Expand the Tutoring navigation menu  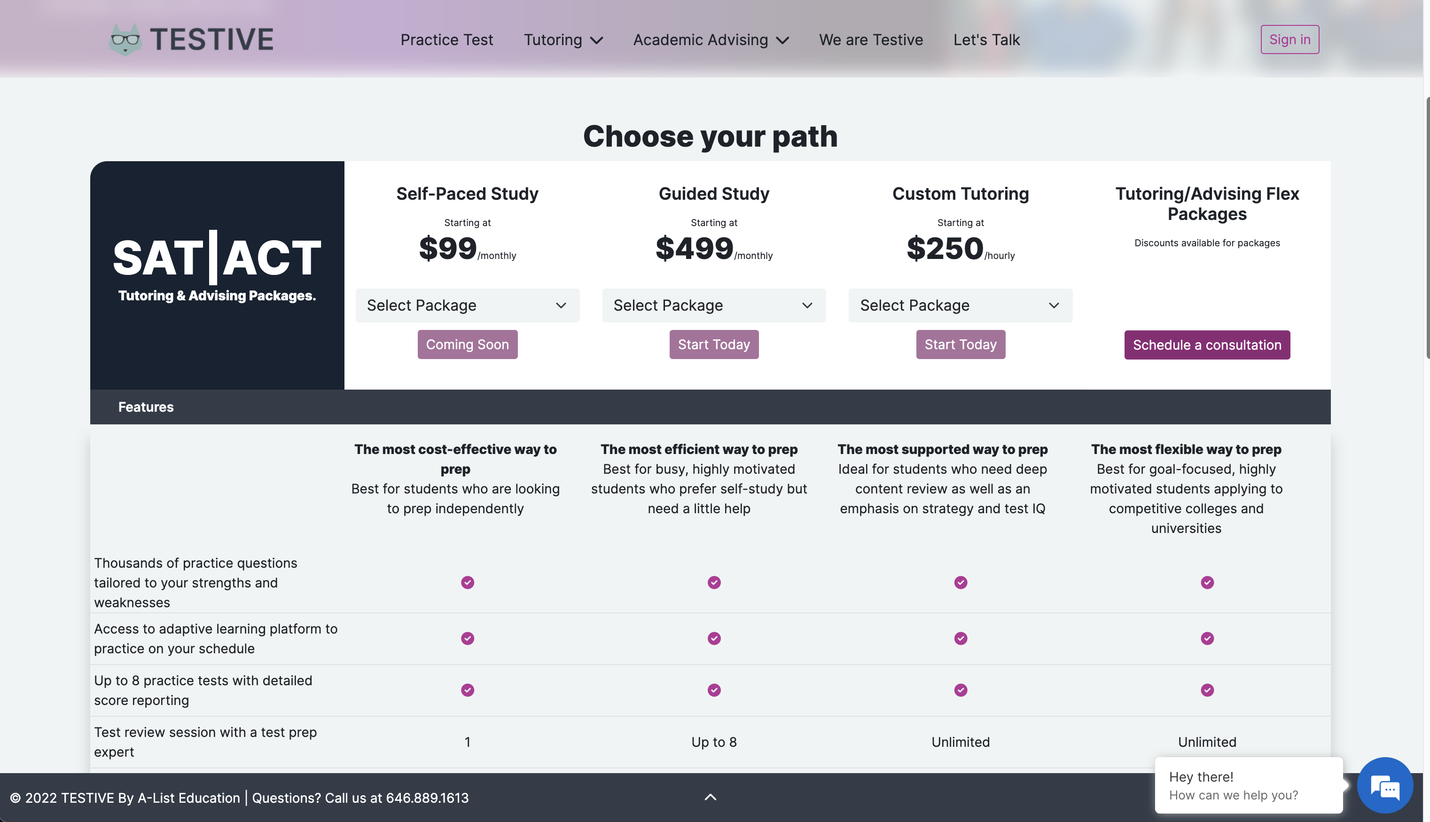[563, 40]
